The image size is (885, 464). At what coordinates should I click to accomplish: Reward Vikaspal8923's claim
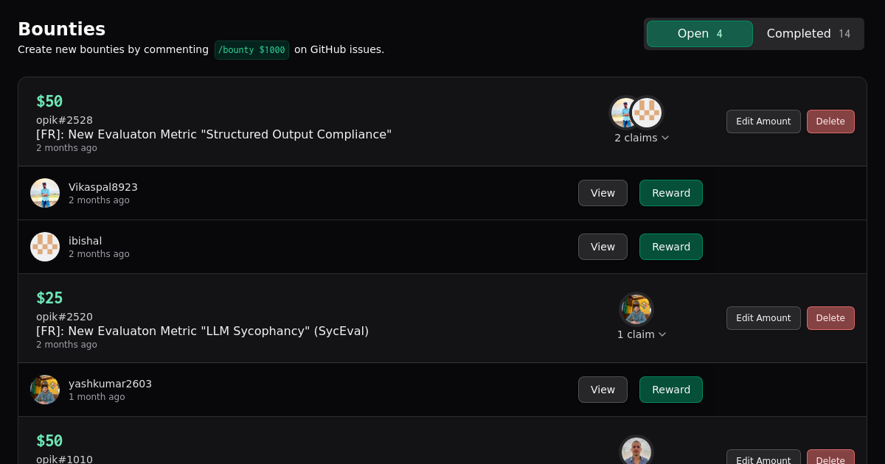pyautogui.click(x=671, y=193)
